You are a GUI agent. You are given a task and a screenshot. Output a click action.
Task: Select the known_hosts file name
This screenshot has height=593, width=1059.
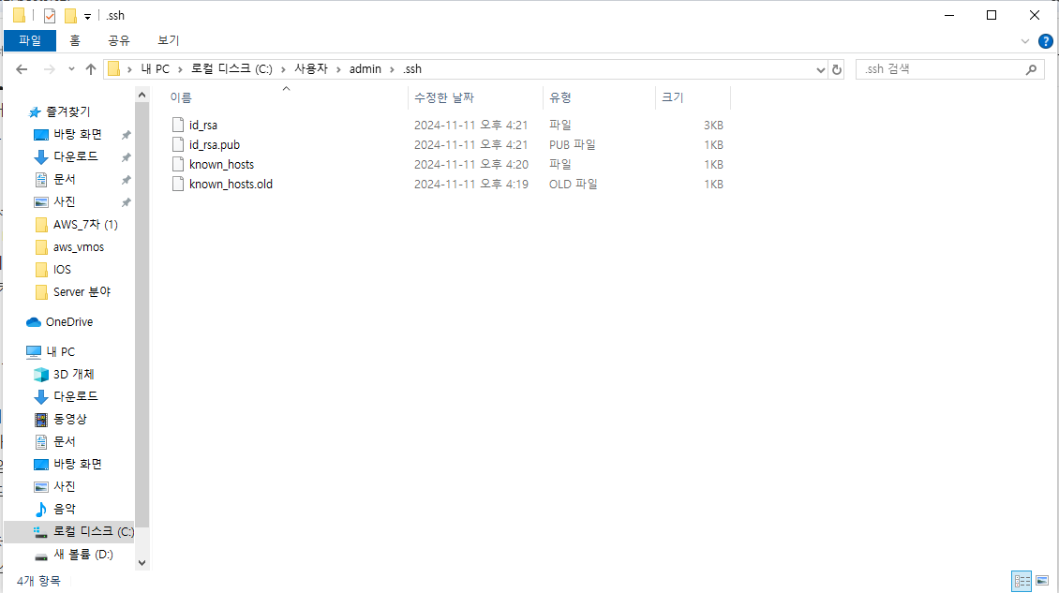(x=221, y=164)
